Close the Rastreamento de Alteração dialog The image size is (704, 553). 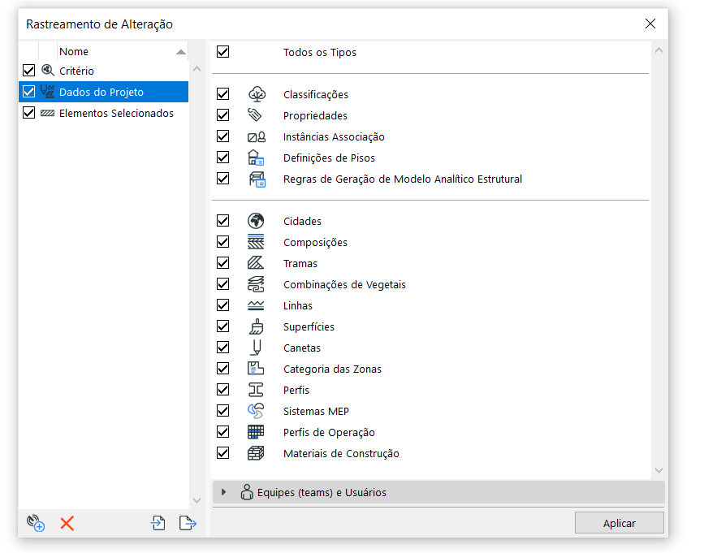(x=650, y=24)
